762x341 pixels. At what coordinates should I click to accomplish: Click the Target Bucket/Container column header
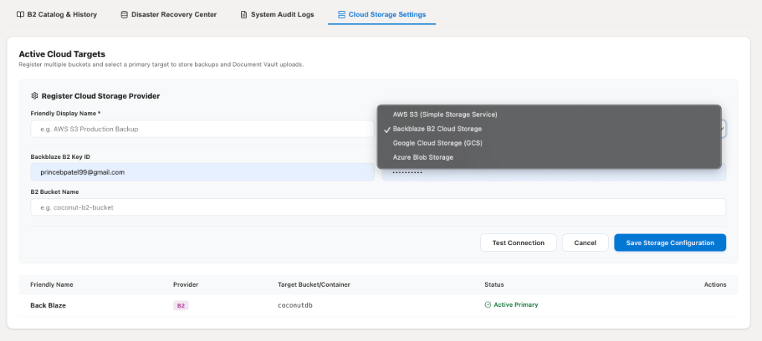click(x=314, y=285)
